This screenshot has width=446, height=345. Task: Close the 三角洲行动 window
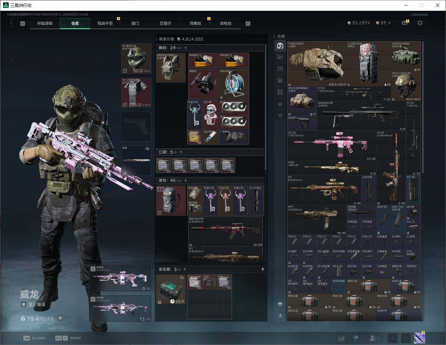(x=438, y=5)
